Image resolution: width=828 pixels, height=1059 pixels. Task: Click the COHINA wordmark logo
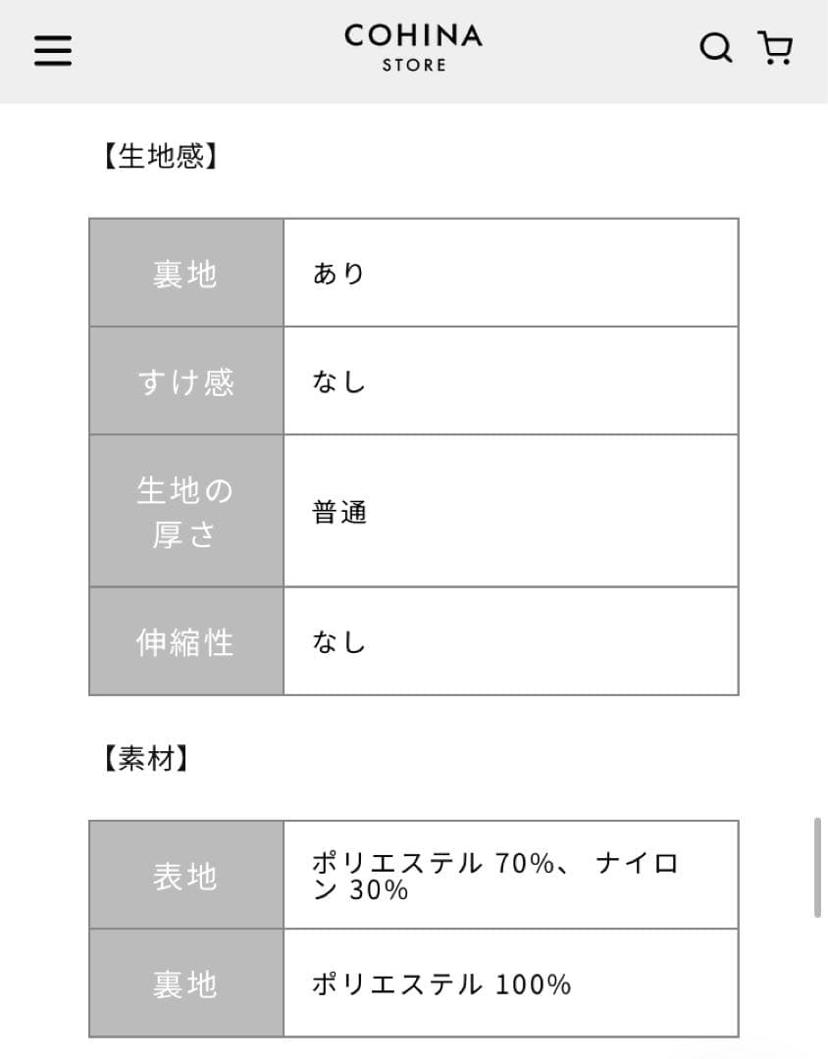413,36
